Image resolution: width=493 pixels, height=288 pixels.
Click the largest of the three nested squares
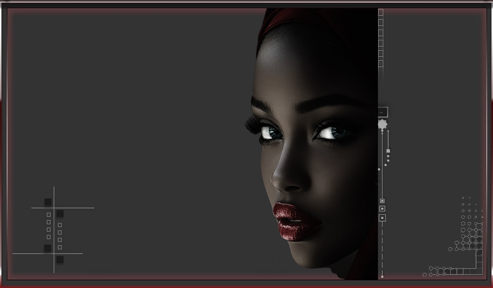coord(382,218)
